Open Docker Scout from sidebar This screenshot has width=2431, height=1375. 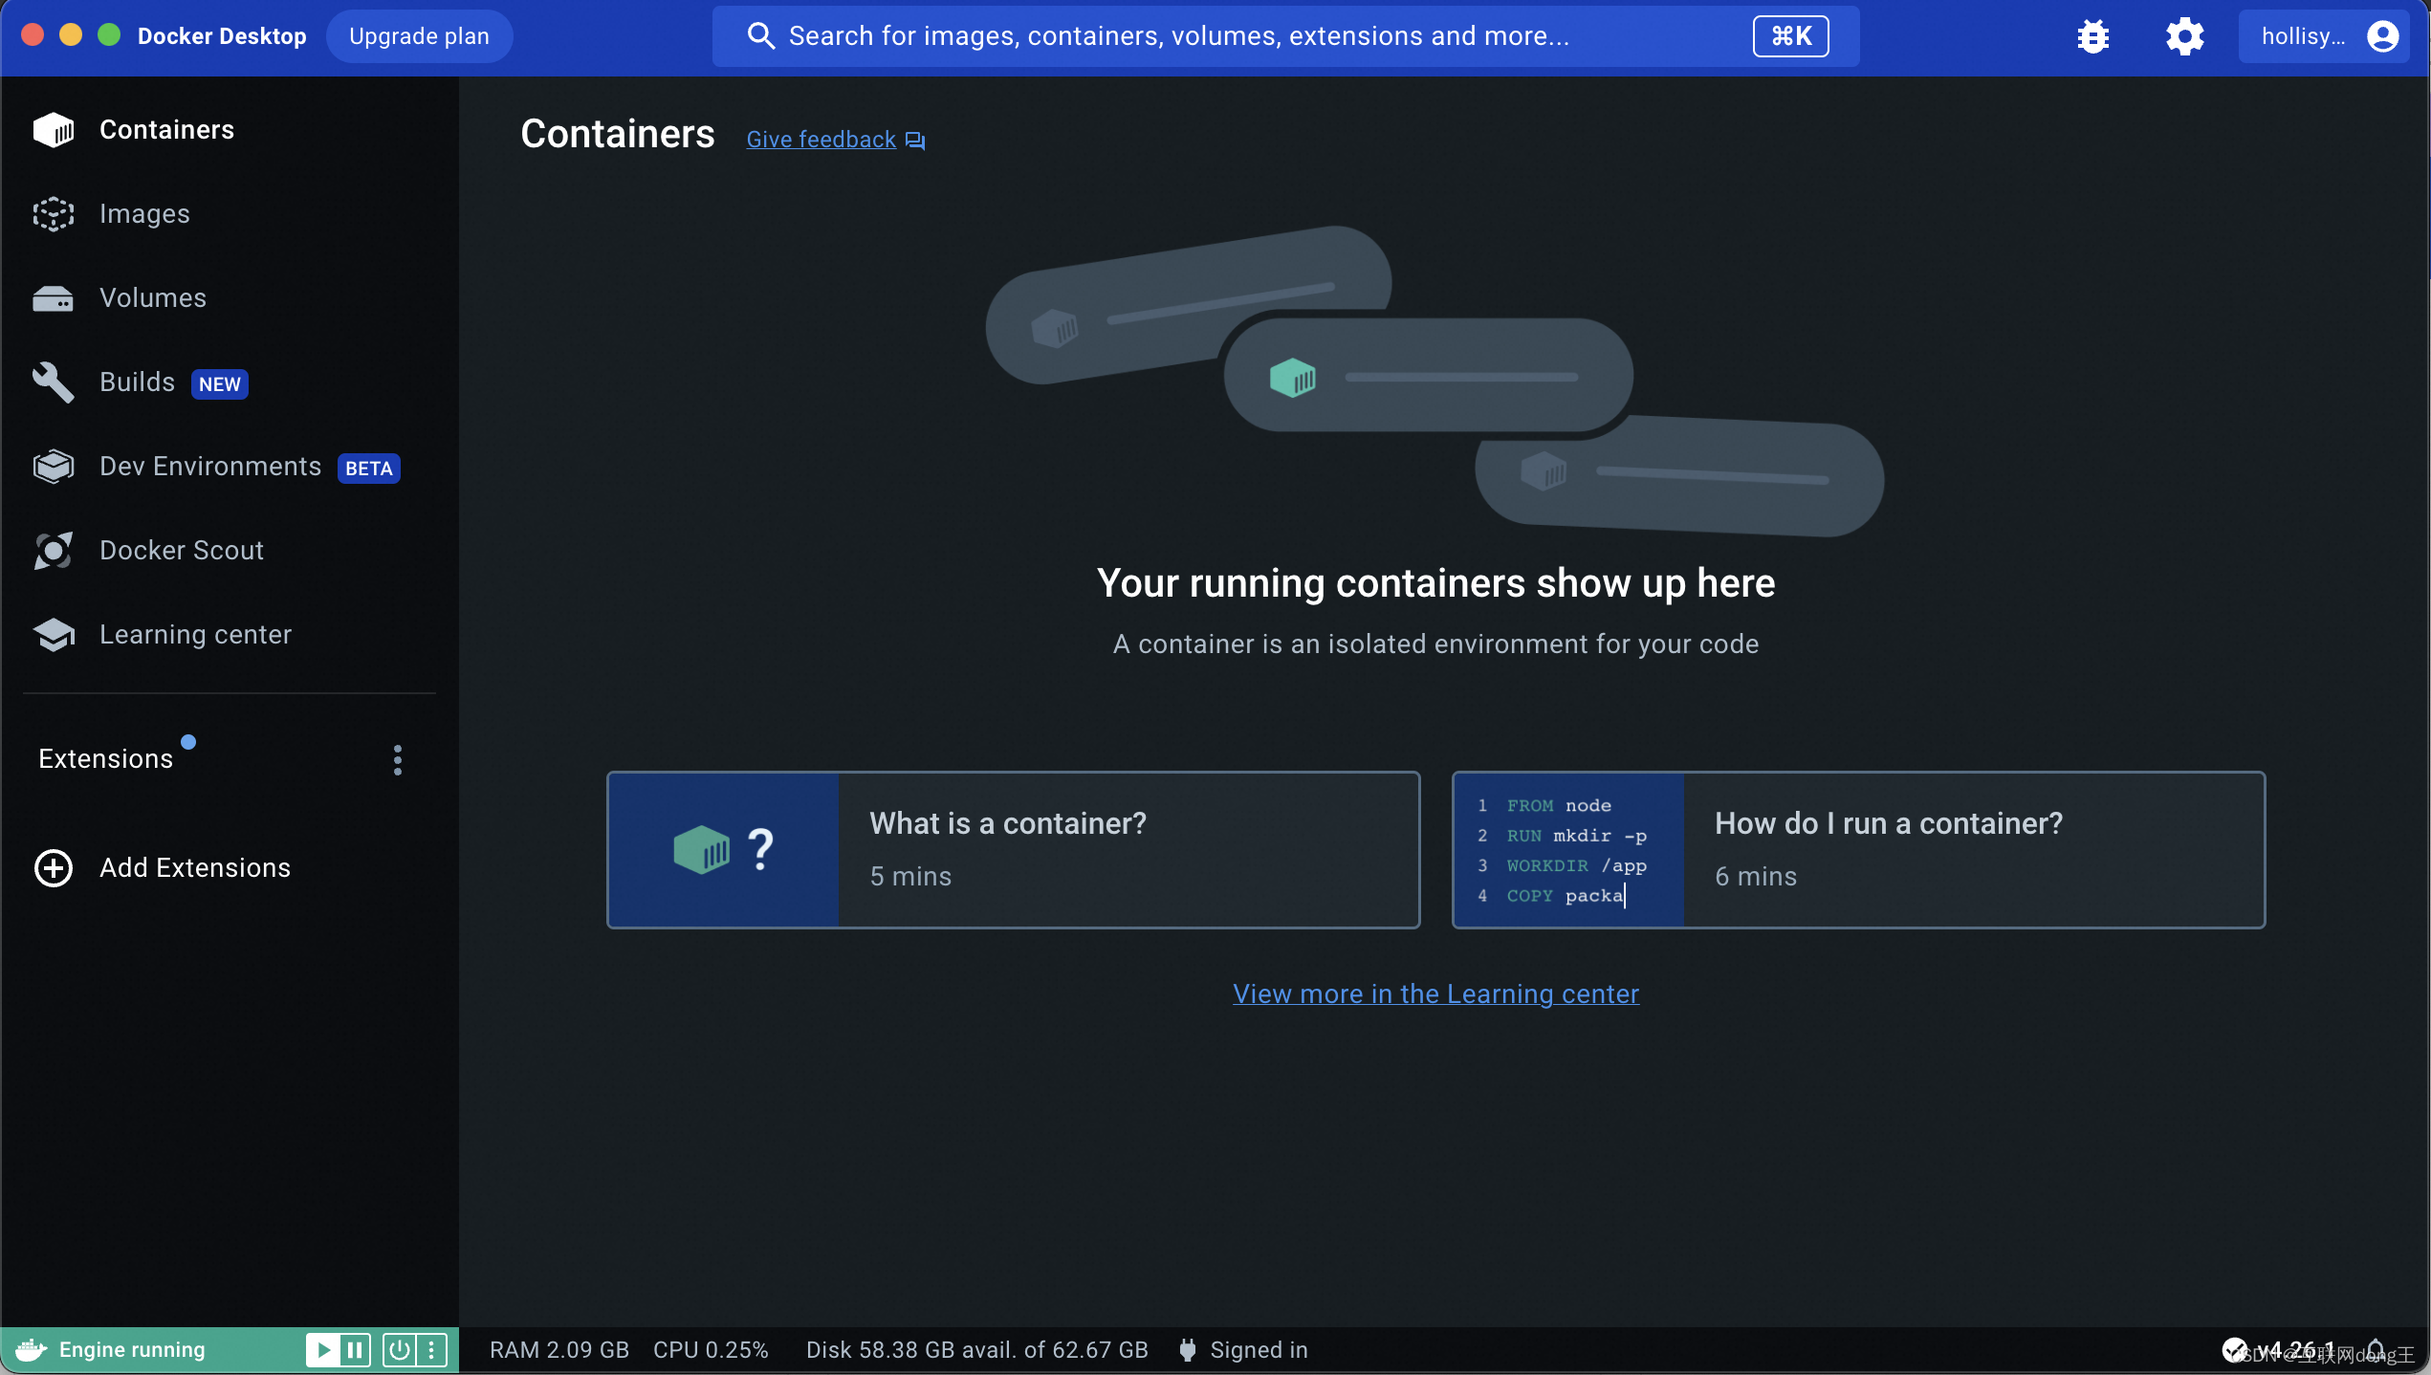coord(230,550)
